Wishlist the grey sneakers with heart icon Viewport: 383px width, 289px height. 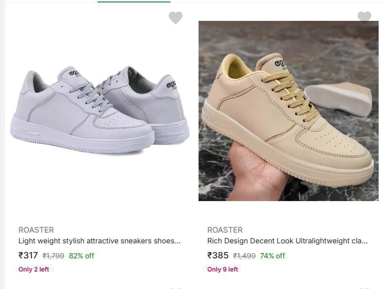[175, 18]
